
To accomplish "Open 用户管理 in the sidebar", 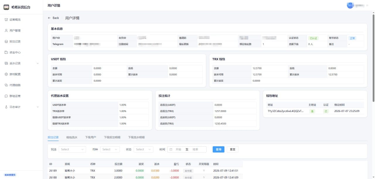I will pyautogui.click(x=21, y=30).
